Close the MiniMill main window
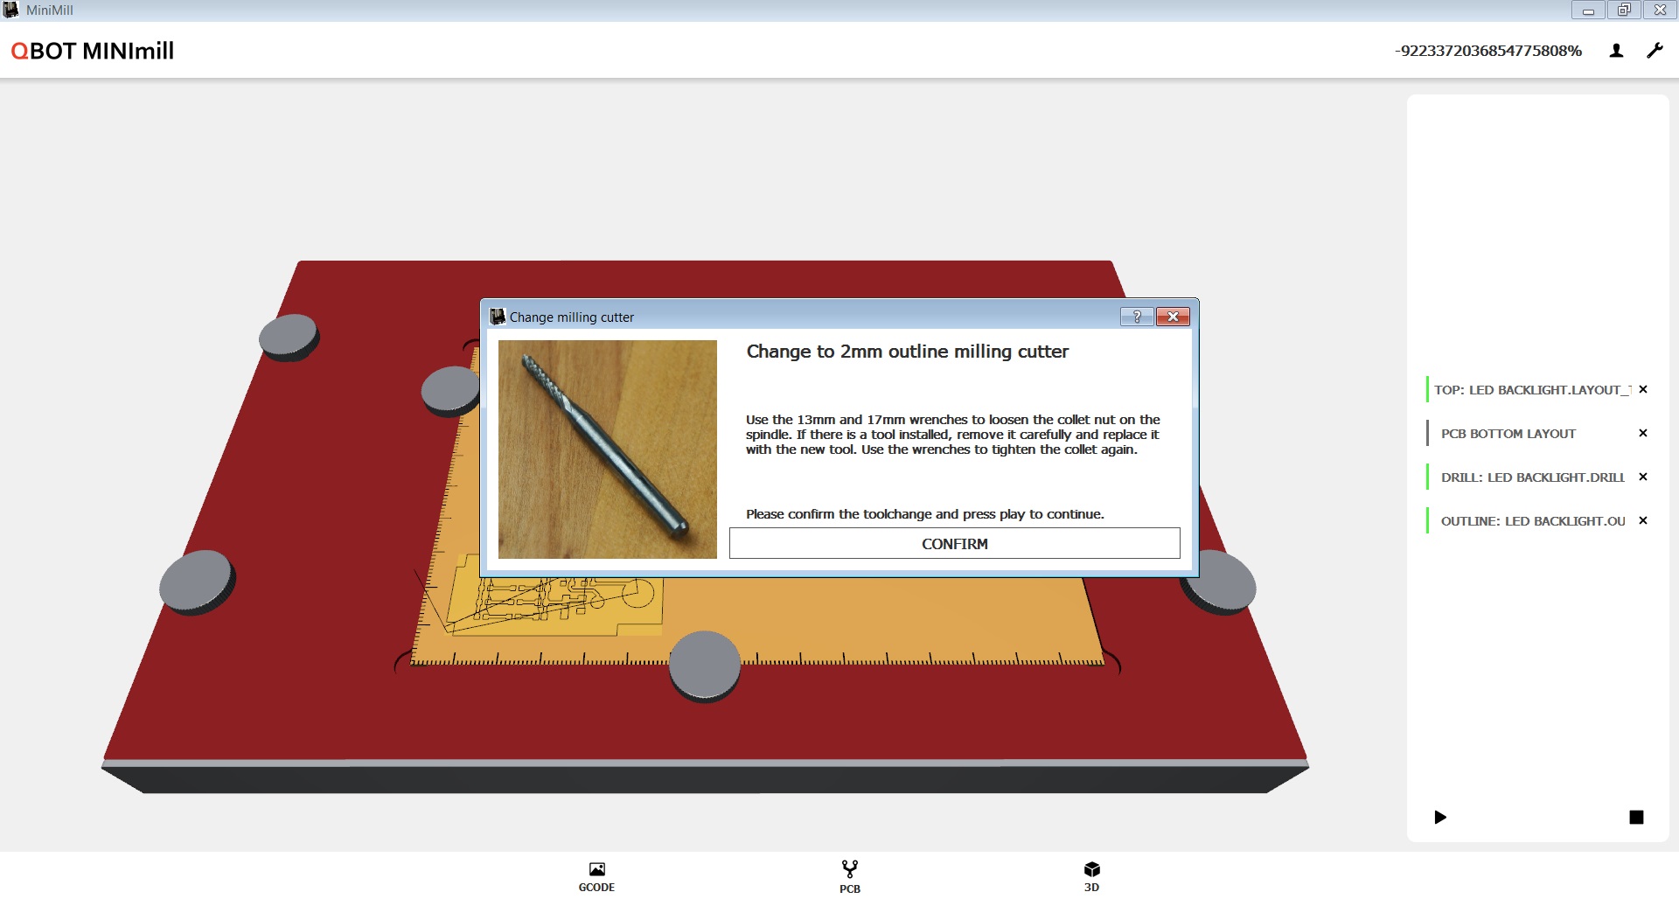Viewport: 1679px width, 899px height. click(1660, 10)
